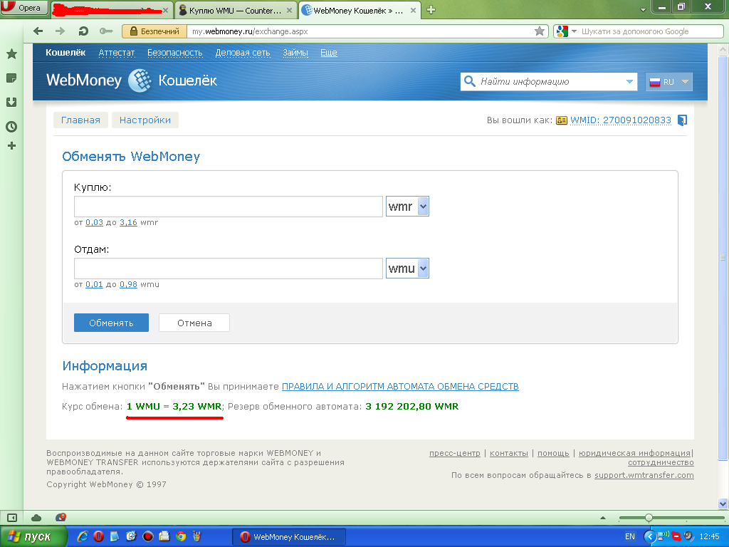Click the minimum 0,01 wmu link
This screenshot has width=729, height=547.
click(x=94, y=284)
